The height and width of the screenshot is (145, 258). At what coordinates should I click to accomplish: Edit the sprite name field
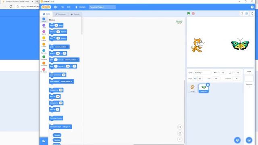click(x=202, y=72)
